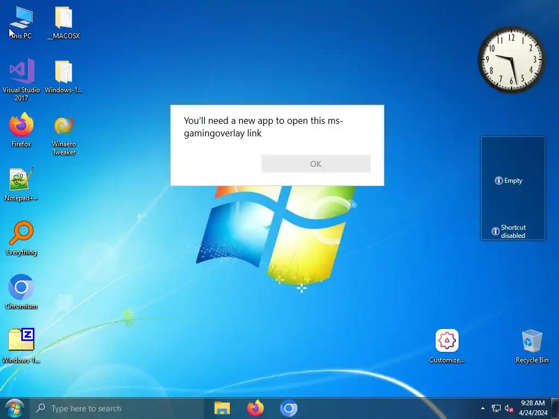Click the Shortcut disabled gadget entry
This screenshot has width=559, height=419.
509,231
